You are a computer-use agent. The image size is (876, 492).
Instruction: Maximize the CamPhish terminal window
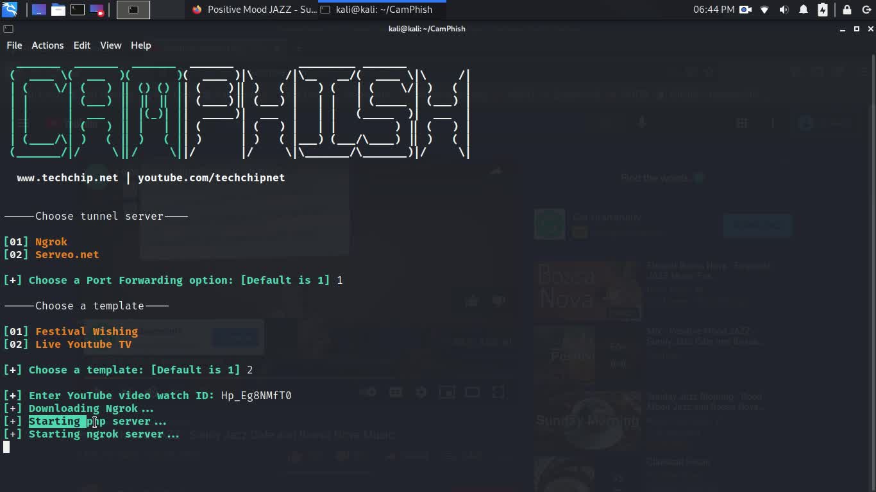tap(856, 29)
